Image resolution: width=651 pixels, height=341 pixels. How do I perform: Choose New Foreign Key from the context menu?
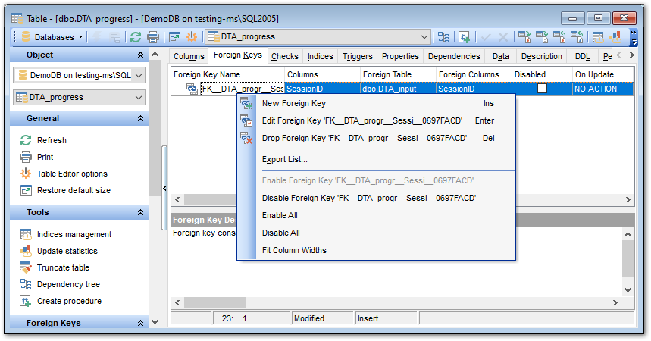point(293,103)
